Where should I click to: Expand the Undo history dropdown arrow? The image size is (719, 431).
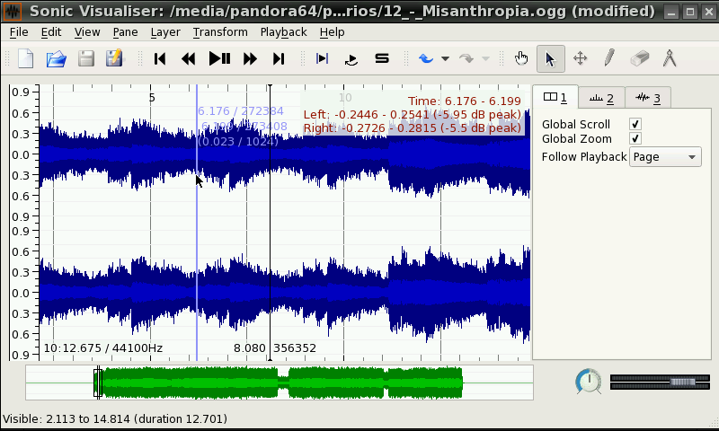(445, 59)
